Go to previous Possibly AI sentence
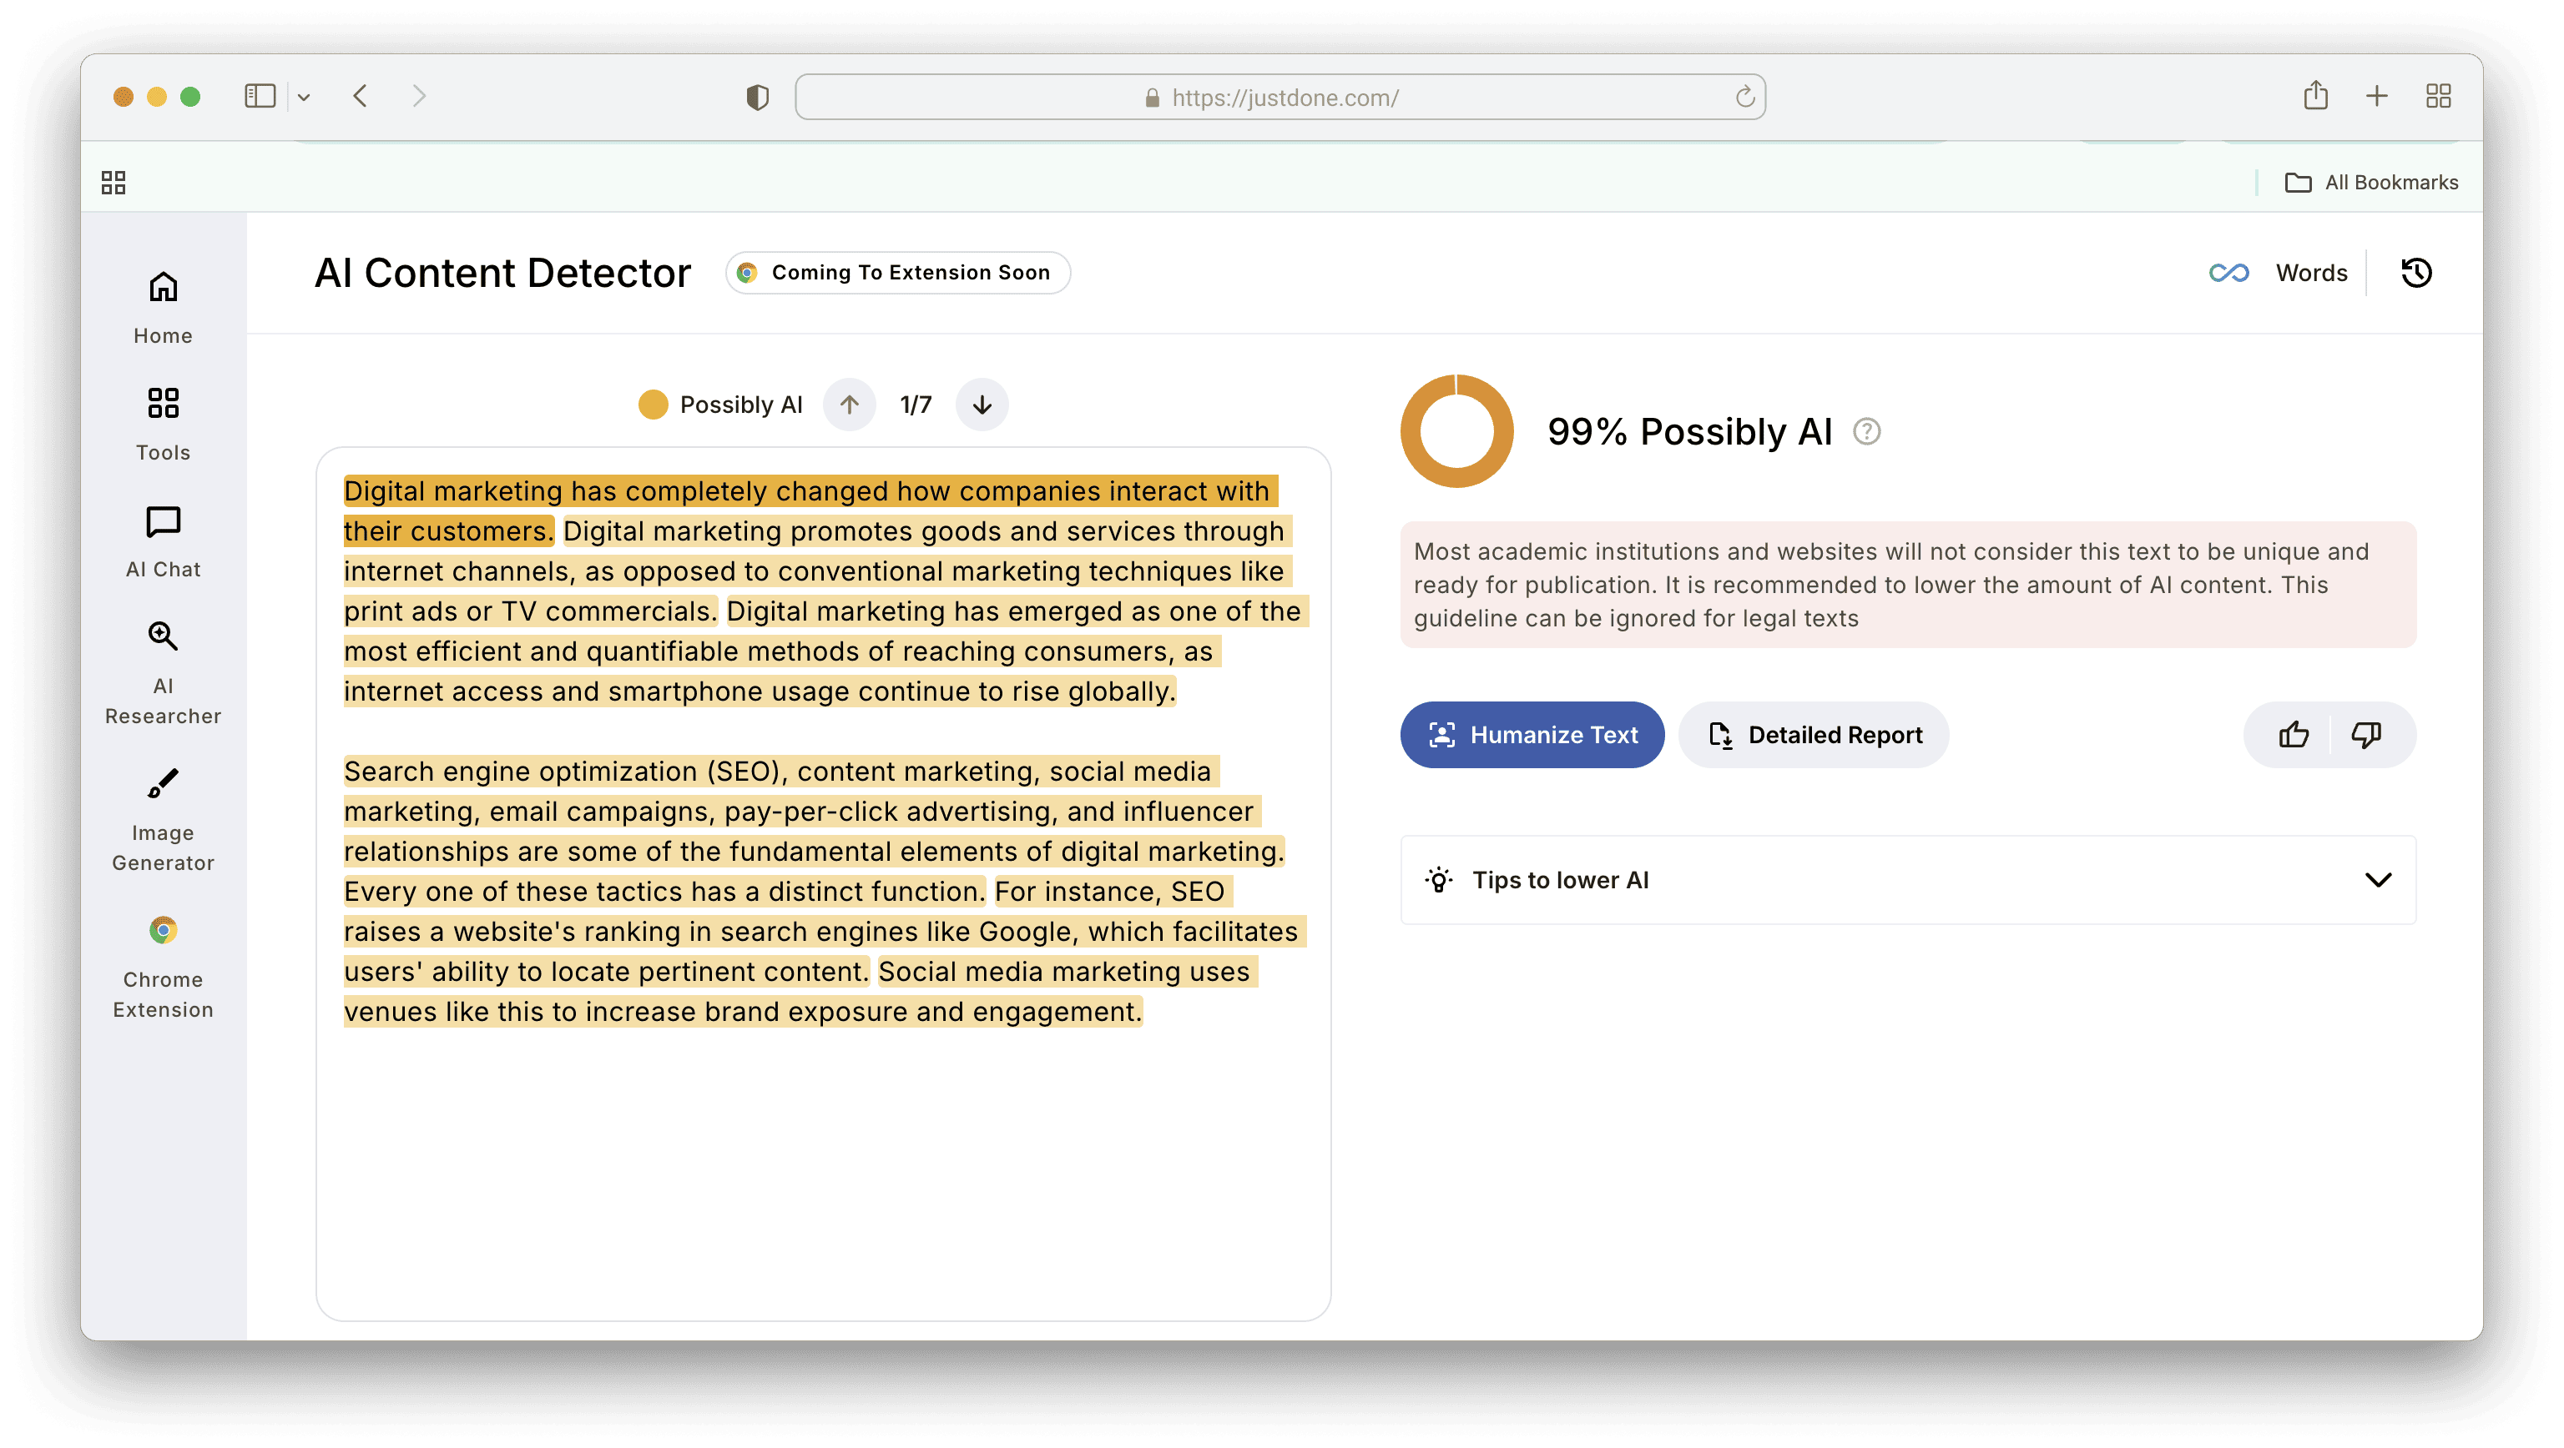Viewport: 2564px width, 1448px height. (x=849, y=405)
